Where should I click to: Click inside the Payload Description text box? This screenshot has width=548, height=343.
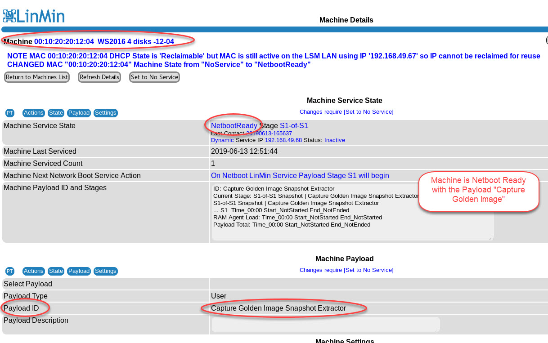click(x=325, y=325)
